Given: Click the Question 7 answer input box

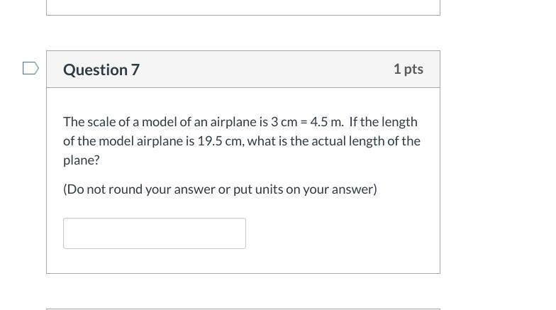Looking at the screenshot, I should point(154,233).
